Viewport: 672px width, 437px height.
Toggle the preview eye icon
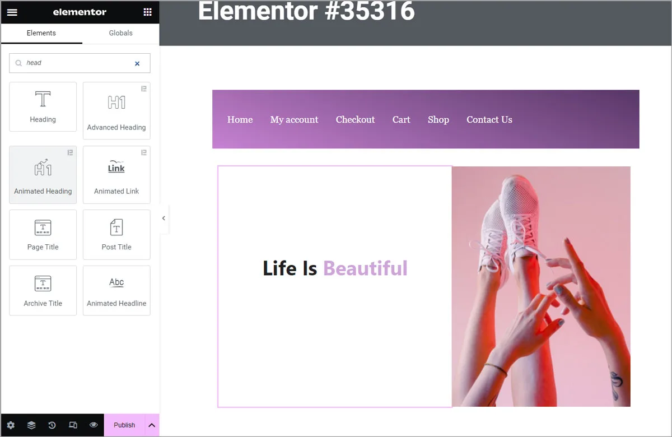click(x=94, y=425)
